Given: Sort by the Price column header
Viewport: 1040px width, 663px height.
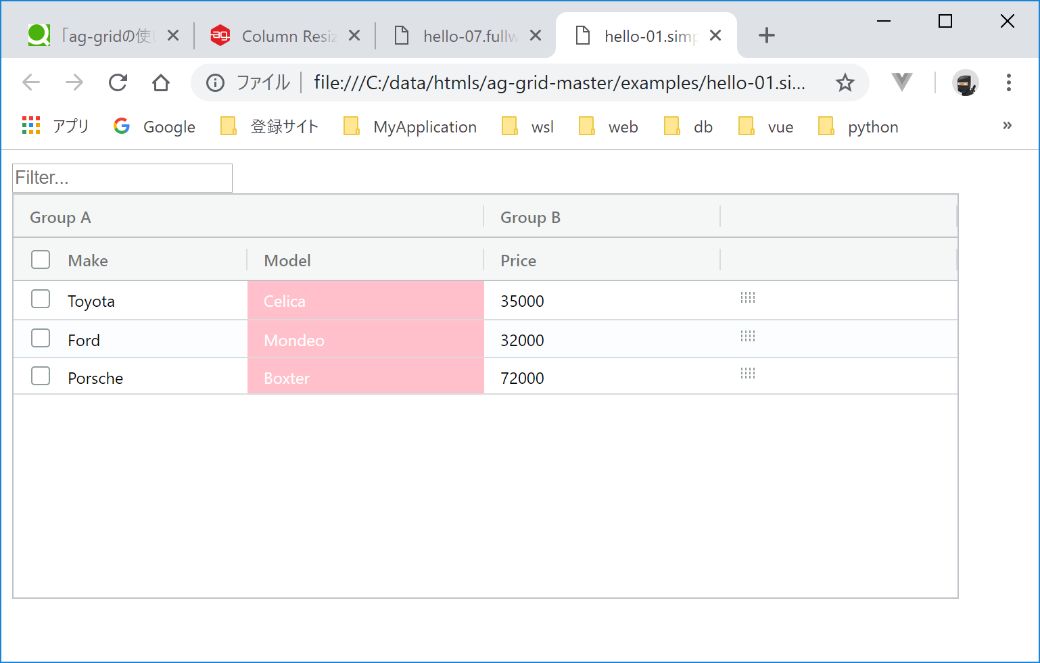Looking at the screenshot, I should [x=519, y=261].
